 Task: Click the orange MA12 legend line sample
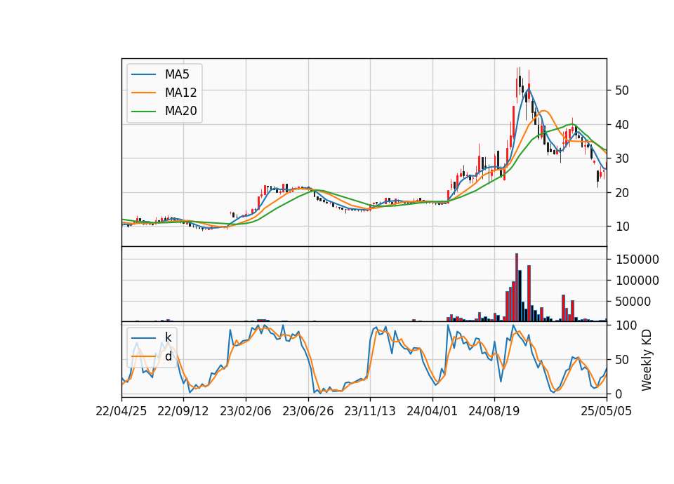[x=143, y=93]
